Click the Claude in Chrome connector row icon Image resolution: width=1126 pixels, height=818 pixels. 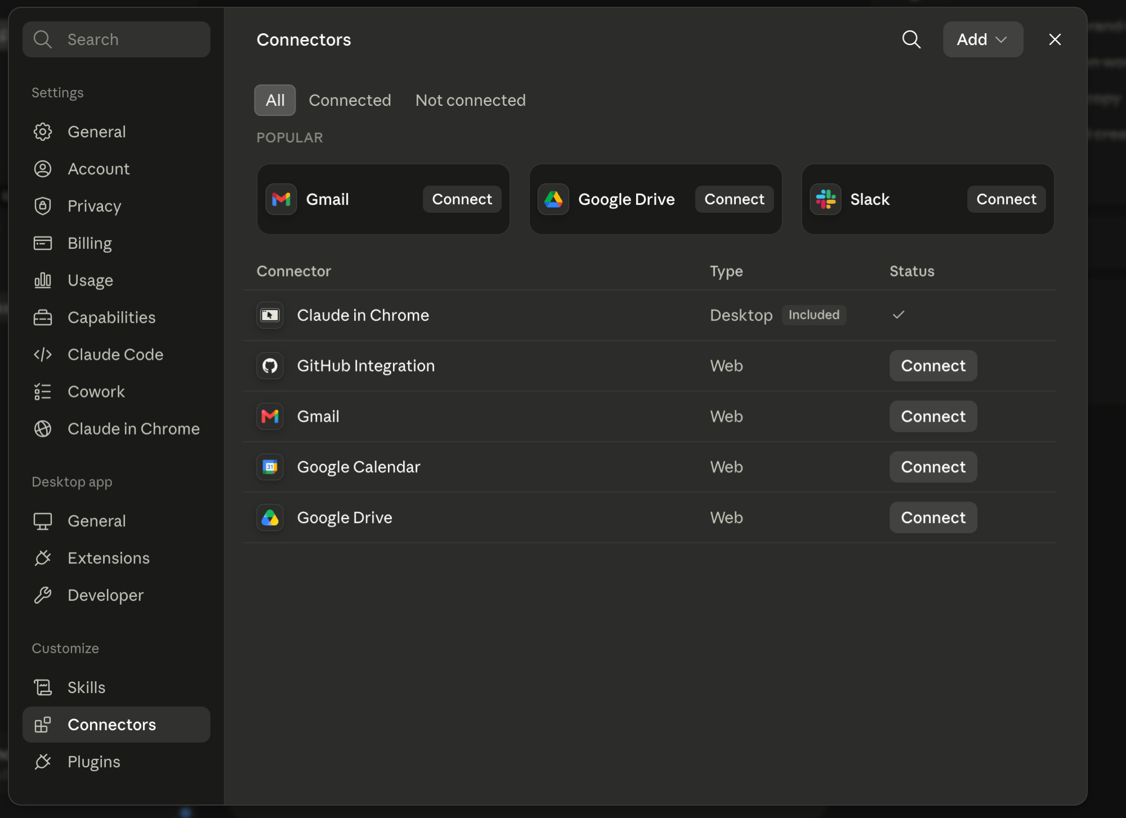click(x=270, y=315)
